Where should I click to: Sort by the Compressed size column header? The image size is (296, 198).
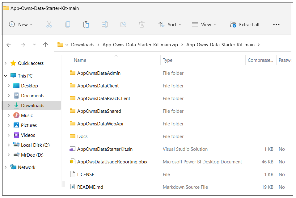point(260,60)
